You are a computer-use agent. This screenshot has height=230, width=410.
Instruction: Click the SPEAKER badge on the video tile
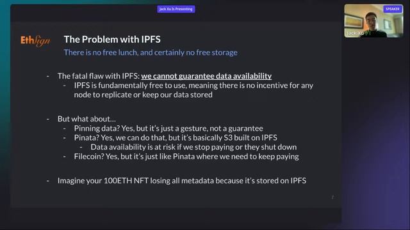393,9
